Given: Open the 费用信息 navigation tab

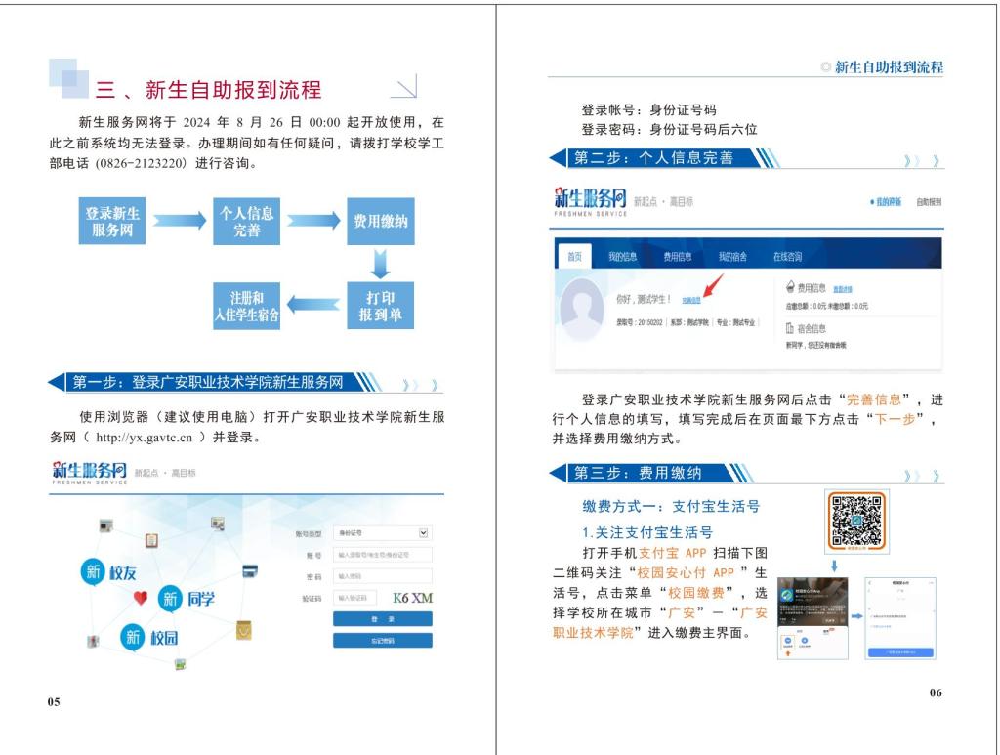Looking at the screenshot, I should pos(677,257).
